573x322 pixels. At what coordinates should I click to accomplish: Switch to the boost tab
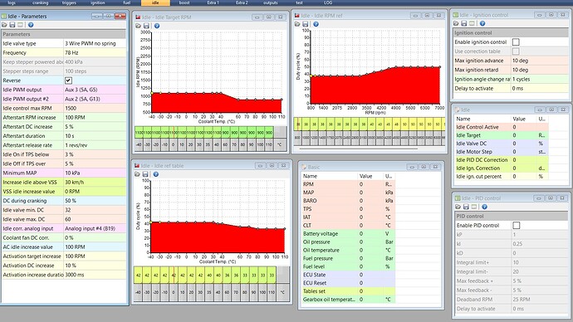(x=184, y=2)
